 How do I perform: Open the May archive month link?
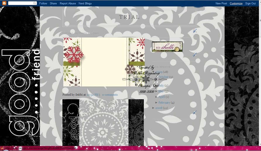161,91
